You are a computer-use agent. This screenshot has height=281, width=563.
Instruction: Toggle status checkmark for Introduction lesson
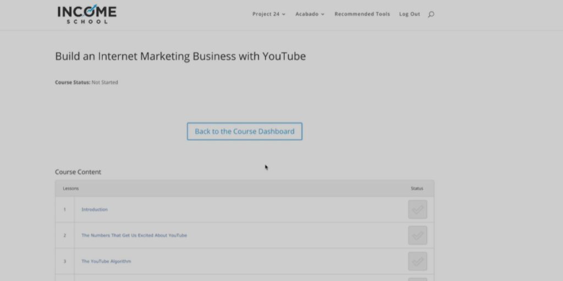417,209
